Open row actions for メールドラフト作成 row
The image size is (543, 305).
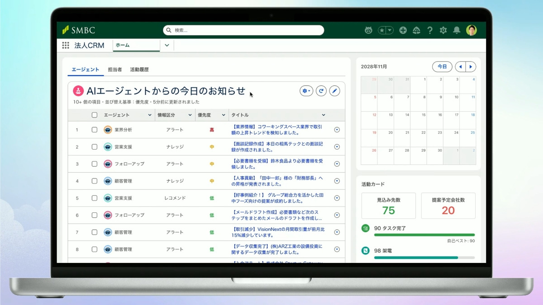point(337,215)
